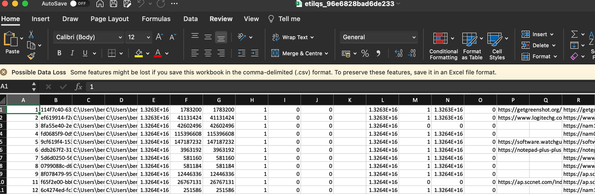The image size is (595, 194).
Task: Open the Home icon in title bar
Action: (100, 4)
